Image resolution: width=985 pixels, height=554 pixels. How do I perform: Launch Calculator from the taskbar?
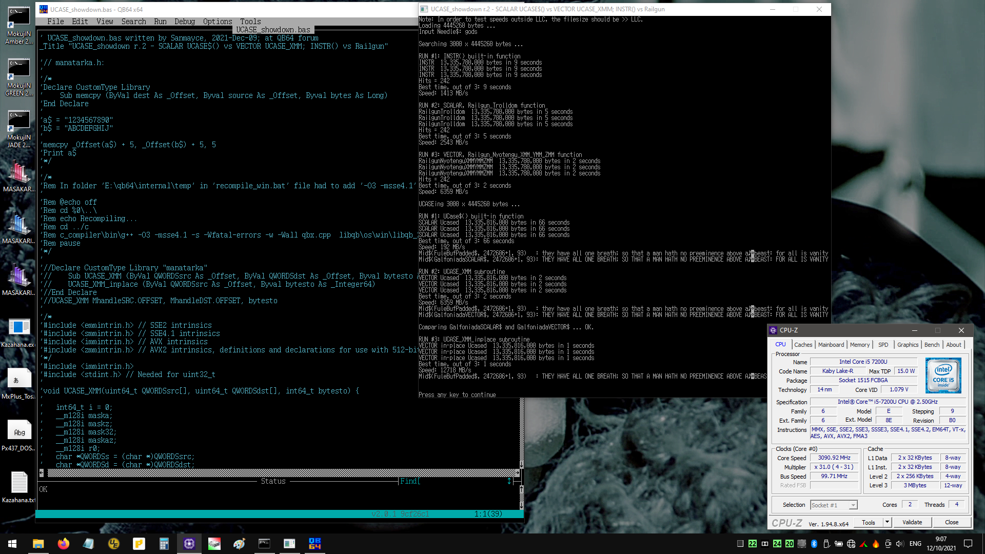[164, 544]
